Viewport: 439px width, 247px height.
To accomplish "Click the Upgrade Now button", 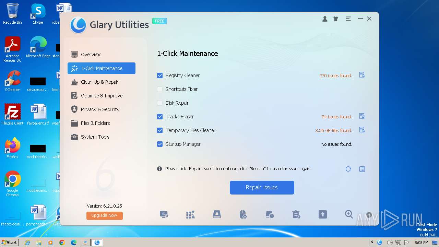I will 105,215.
